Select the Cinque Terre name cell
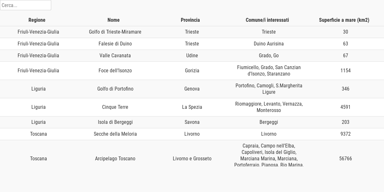This screenshot has width=384, height=192. point(115,107)
